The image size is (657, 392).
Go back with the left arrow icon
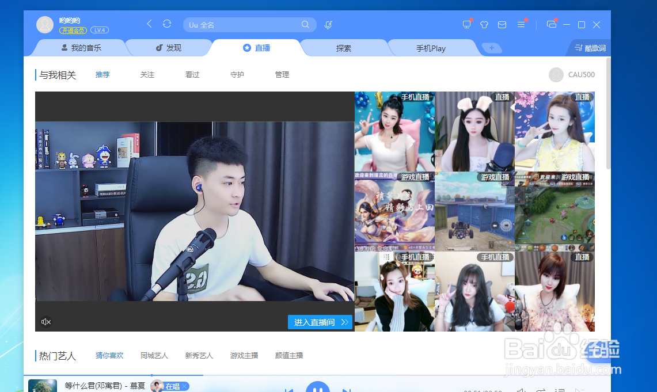149,24
